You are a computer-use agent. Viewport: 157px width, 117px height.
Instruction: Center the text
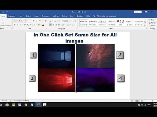53,25
